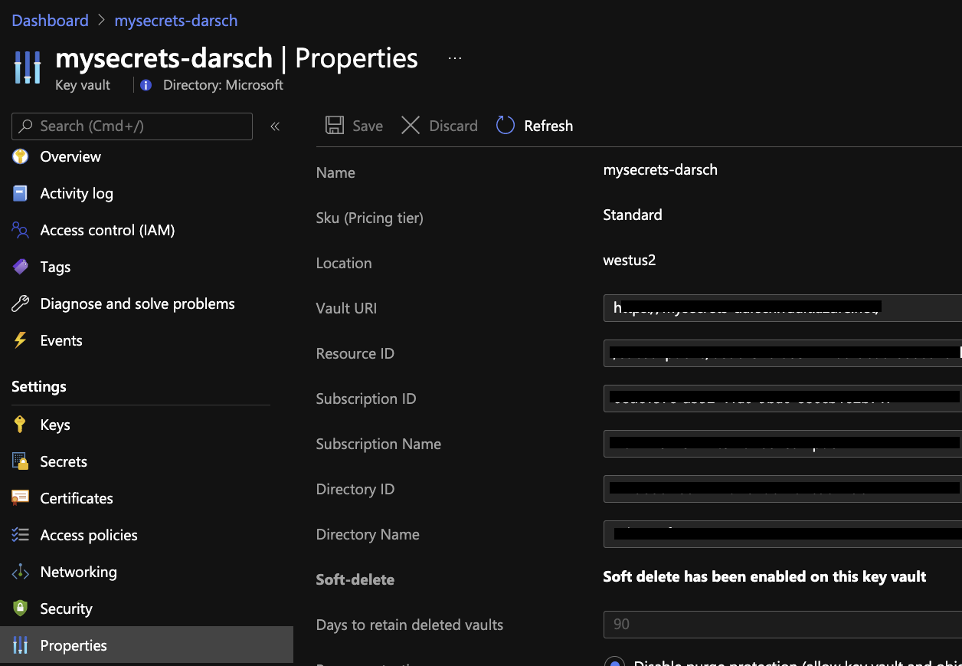Click the Vault URI field

[x=782, y=307]
